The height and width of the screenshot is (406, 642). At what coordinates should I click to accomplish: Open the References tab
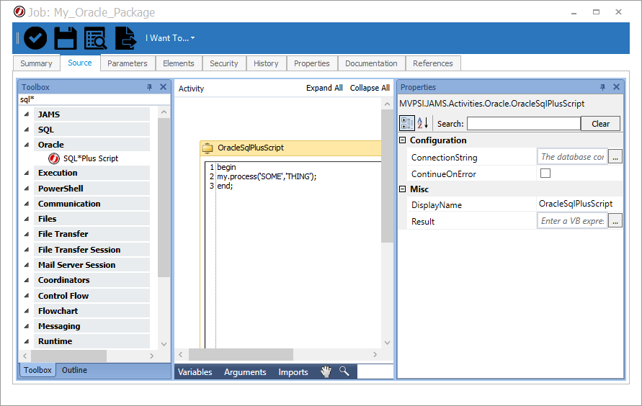433,63
